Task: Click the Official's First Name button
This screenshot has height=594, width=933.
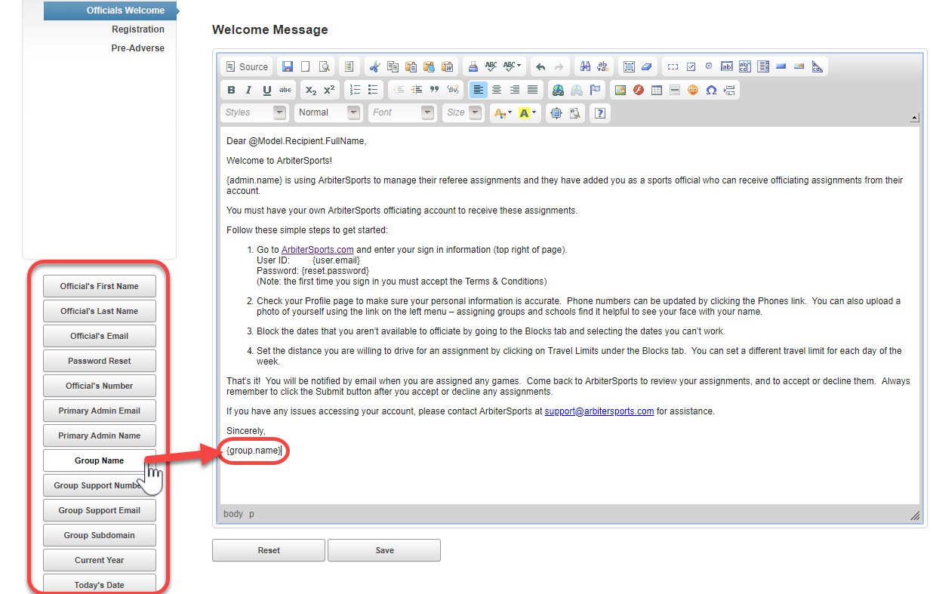Action: click(100, 286)
